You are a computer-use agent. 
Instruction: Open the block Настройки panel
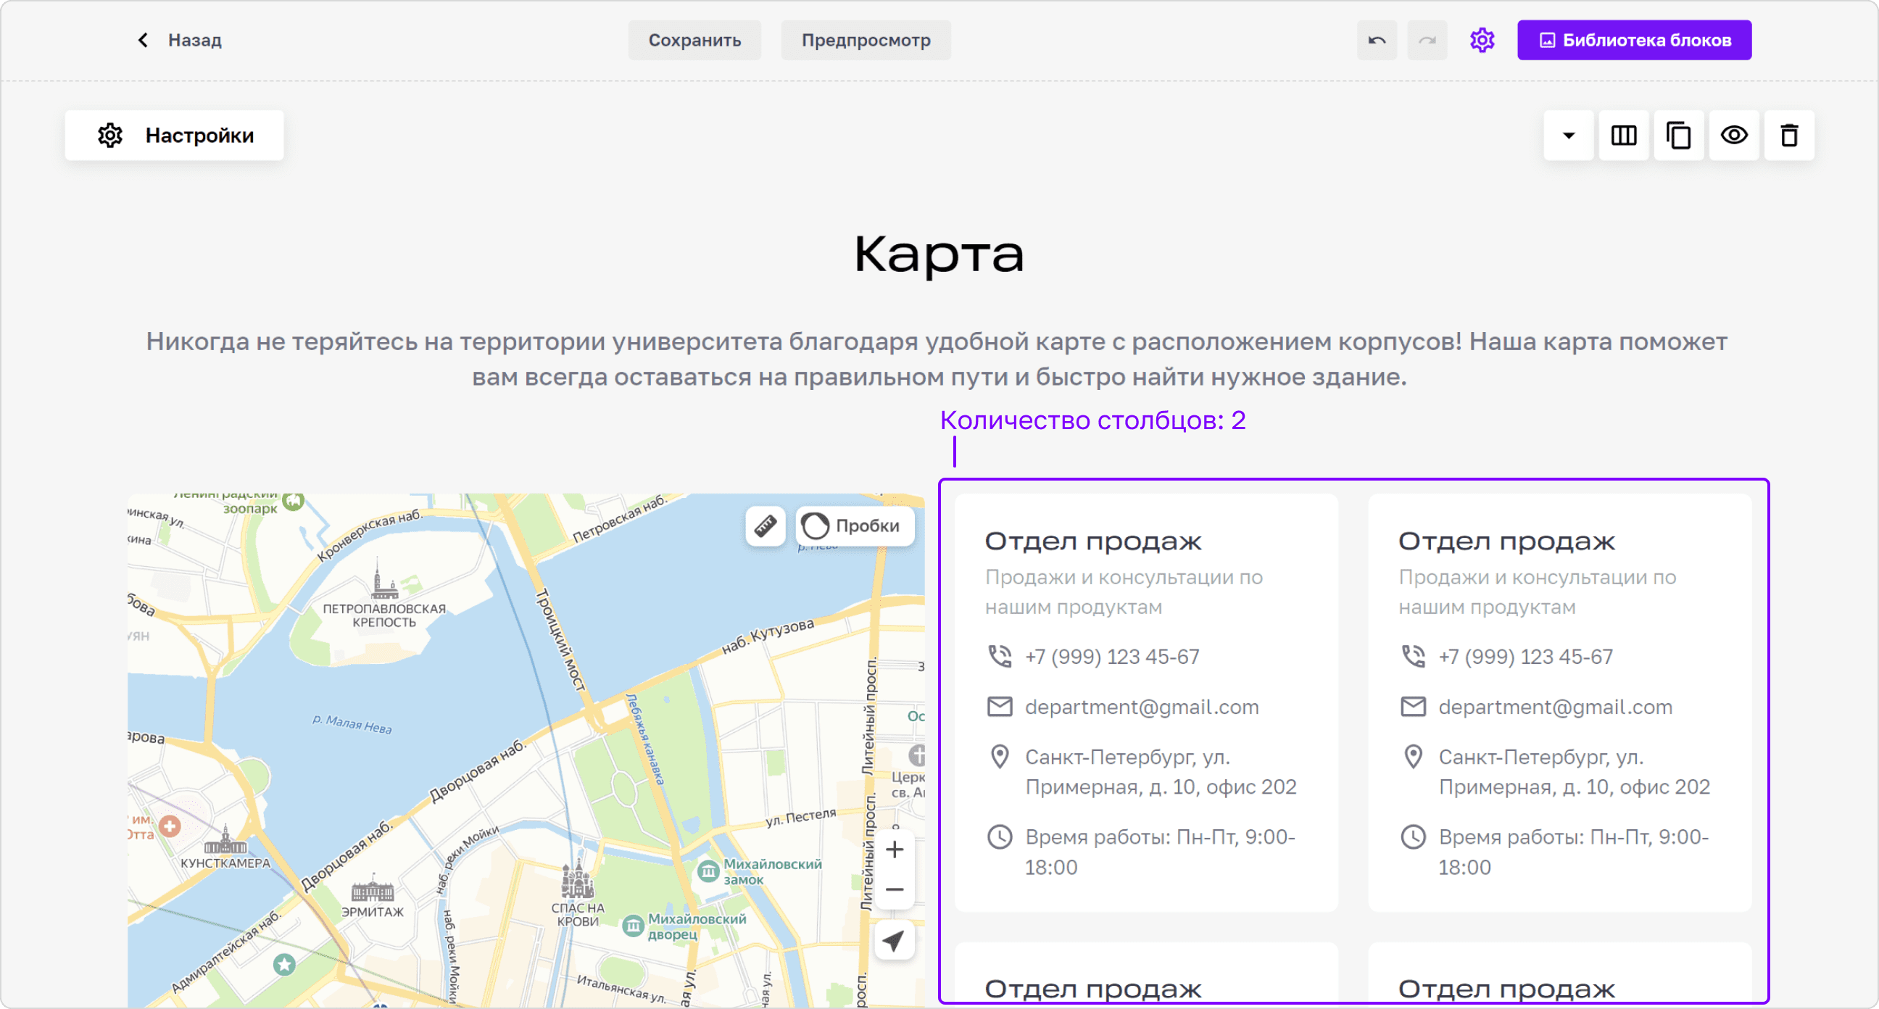174,135
